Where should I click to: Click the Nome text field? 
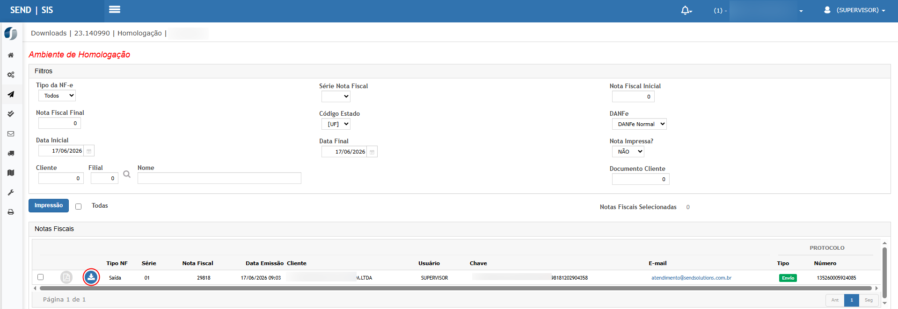[219, 178]
